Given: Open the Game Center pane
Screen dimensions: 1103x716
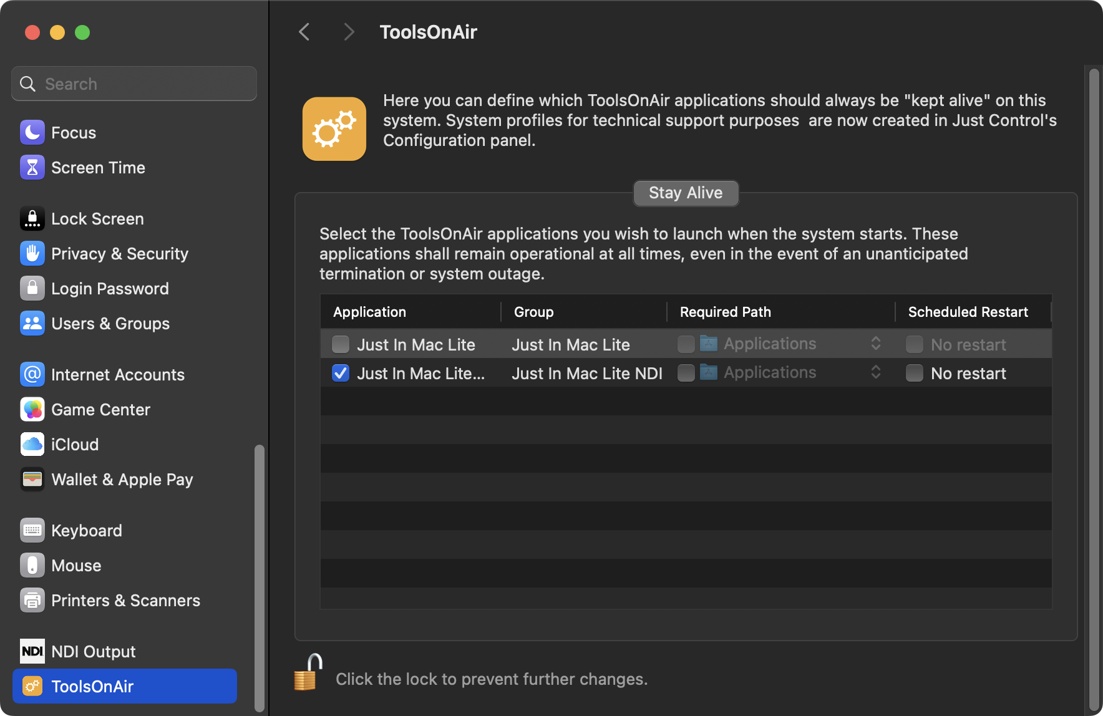Looking at the screenshot, I should (125, 409).
